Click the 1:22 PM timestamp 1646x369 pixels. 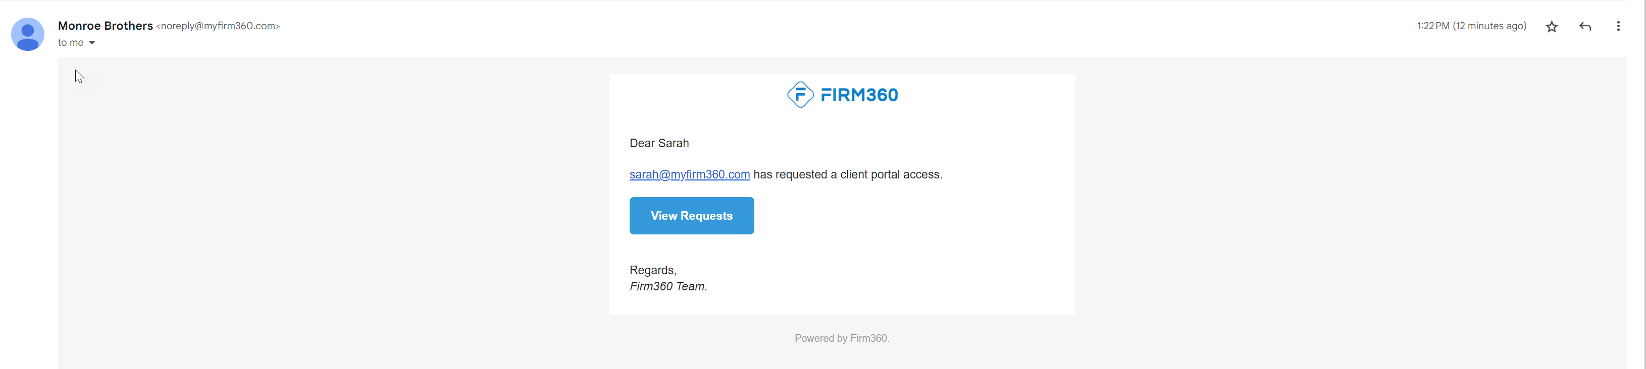(x=1432, y=26)
